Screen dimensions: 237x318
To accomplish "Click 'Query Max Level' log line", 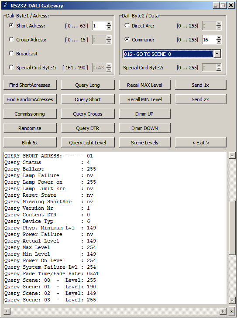I will 50,247.
